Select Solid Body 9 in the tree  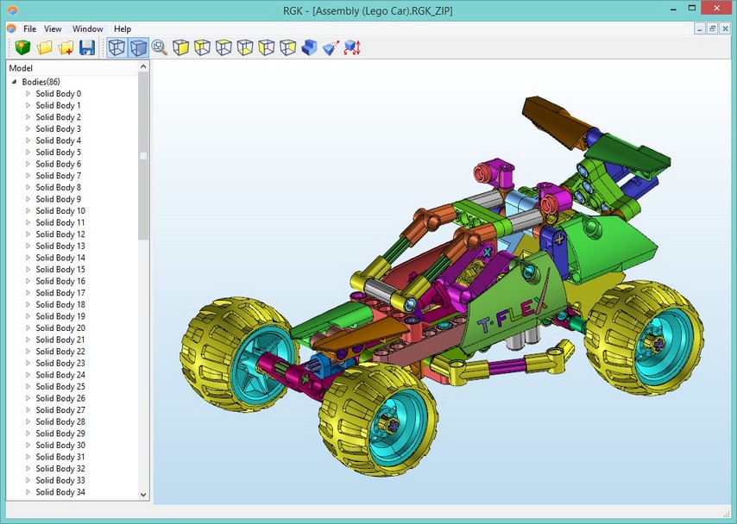pos(58,199)
